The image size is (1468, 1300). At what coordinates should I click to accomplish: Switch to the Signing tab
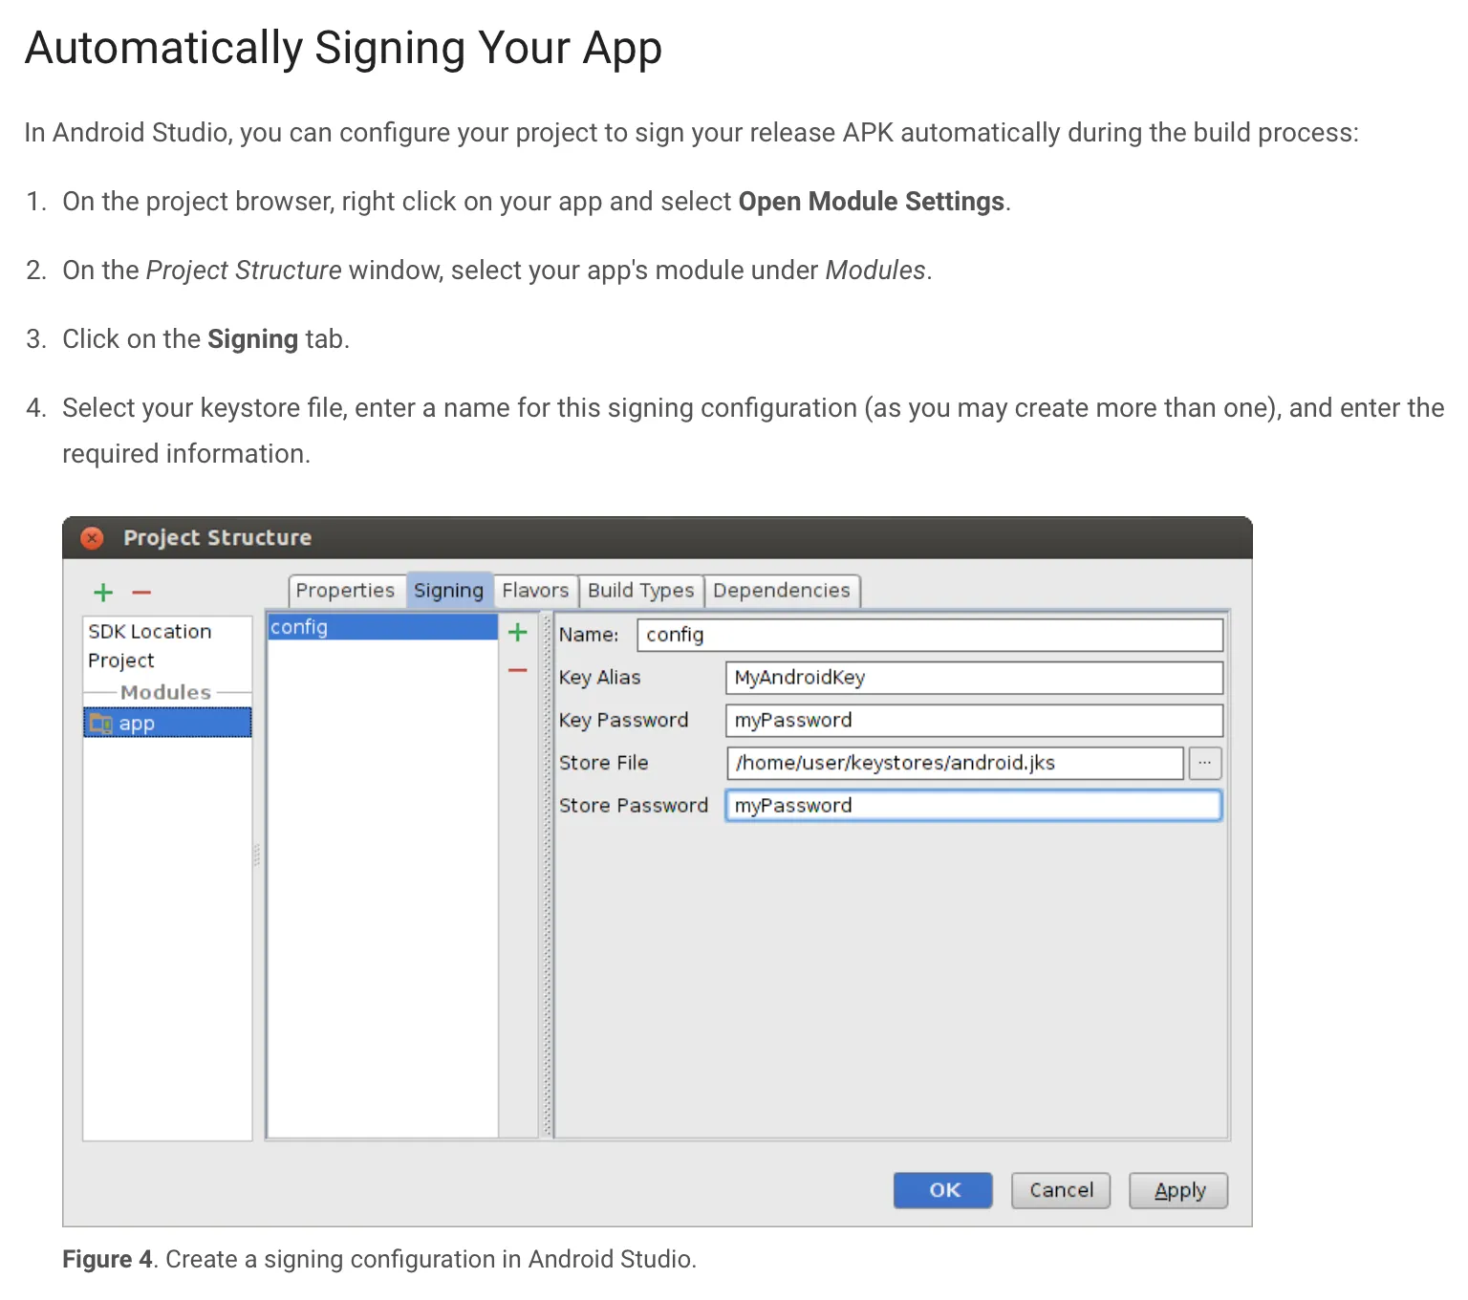(x=449, y=591)
